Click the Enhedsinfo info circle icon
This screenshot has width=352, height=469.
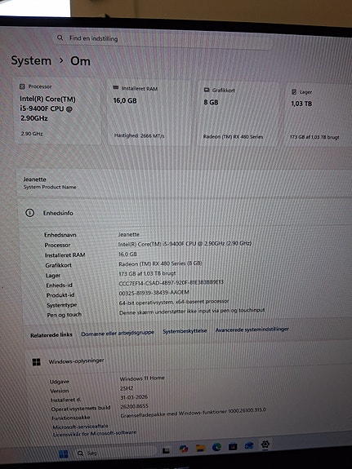(x=29, y=213)
